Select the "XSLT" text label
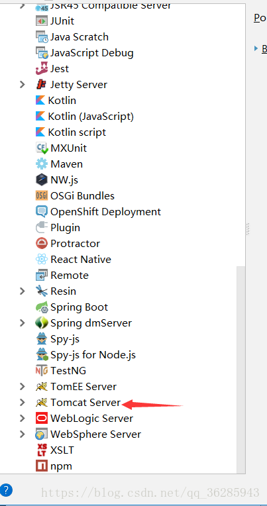 [62, 450]
